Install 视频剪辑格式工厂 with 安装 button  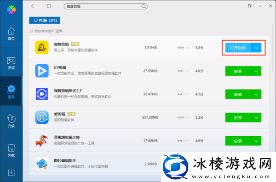point(238,94)
